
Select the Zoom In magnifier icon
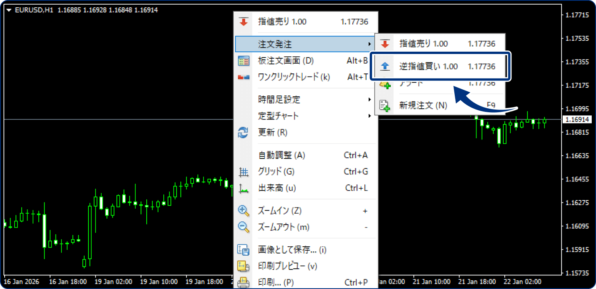tap(244, 211)
